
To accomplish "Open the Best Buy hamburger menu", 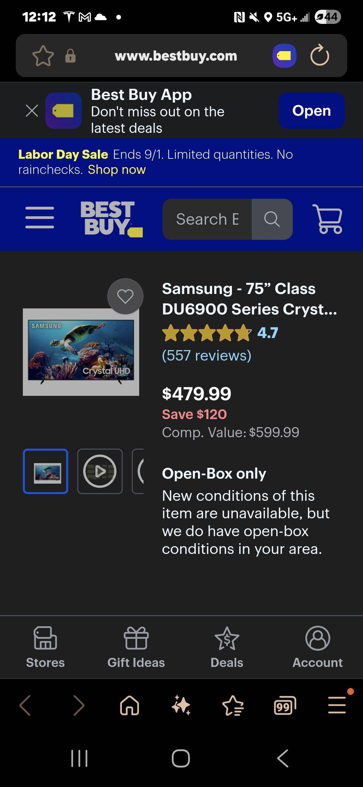I will pyautogui.click(x=40, y=218).
